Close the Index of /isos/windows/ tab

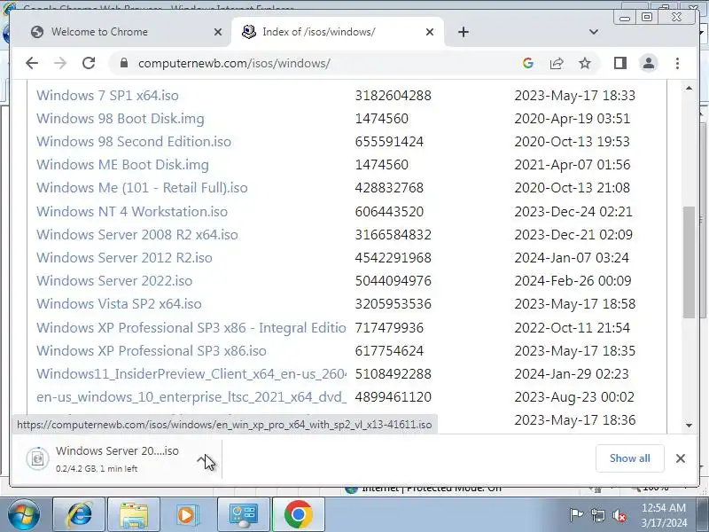point(430,32)
